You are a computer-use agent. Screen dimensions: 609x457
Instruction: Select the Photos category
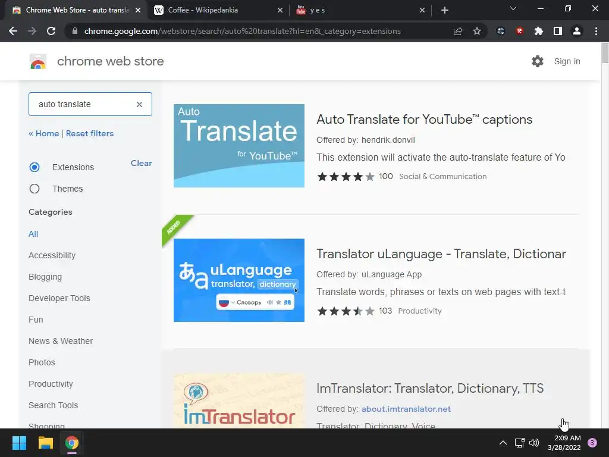point(42,362)
